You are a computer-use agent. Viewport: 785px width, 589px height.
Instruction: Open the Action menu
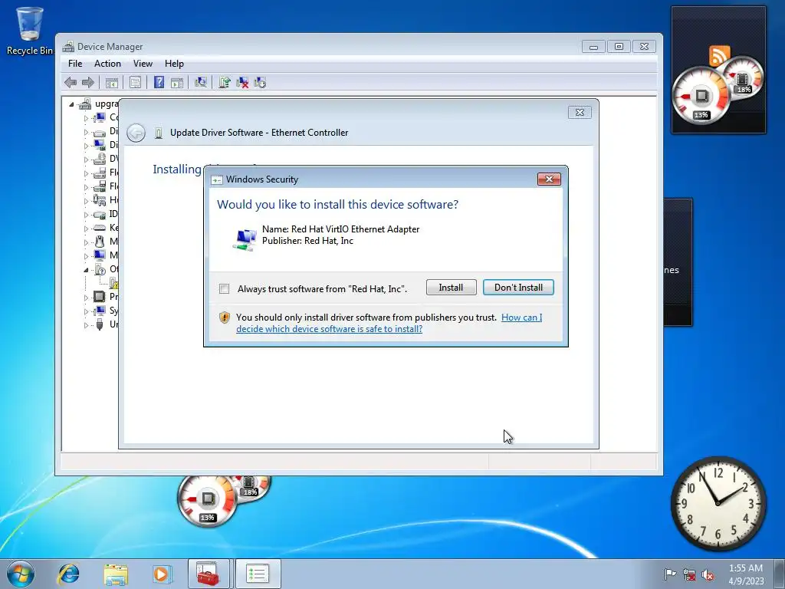(107, 64)
